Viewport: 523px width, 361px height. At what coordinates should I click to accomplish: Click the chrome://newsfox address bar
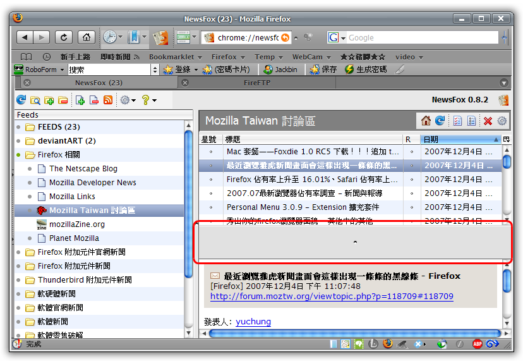click(x=247, y=38)
